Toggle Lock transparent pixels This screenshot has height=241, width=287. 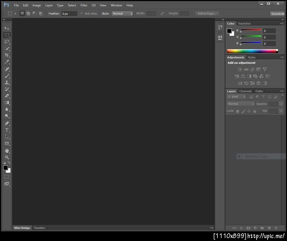tap(238, 111)
